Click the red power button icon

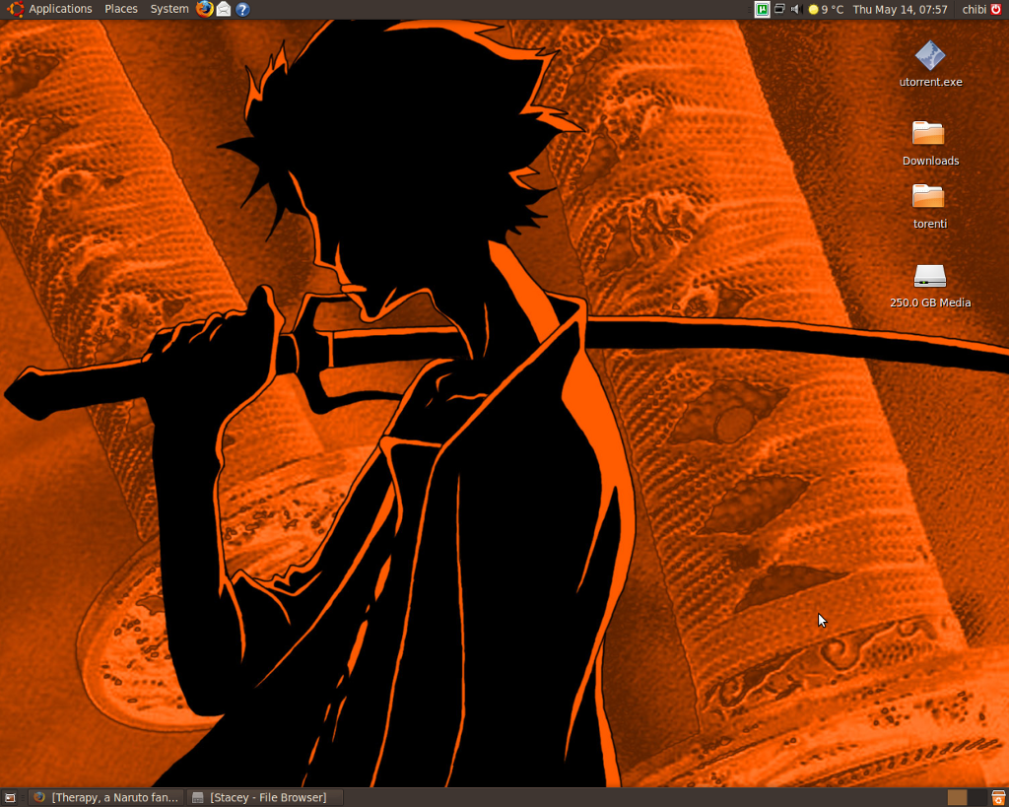point(997,9)
